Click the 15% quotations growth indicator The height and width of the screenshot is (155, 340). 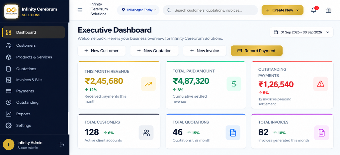click(x=194, y=133)
